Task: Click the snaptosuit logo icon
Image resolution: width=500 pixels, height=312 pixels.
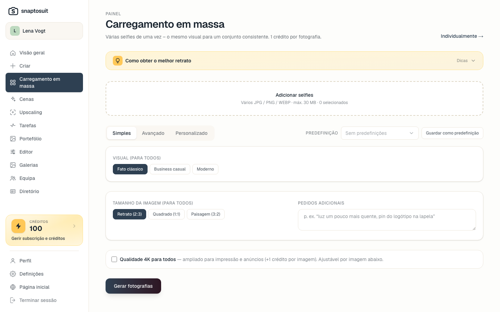Action: [13, 11]
